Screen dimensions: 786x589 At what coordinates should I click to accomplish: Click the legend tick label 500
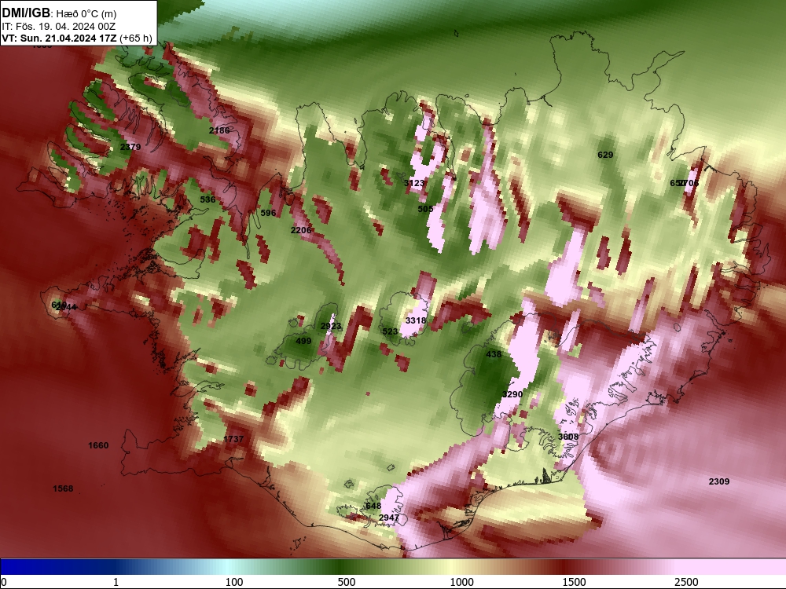click(347, 582)
